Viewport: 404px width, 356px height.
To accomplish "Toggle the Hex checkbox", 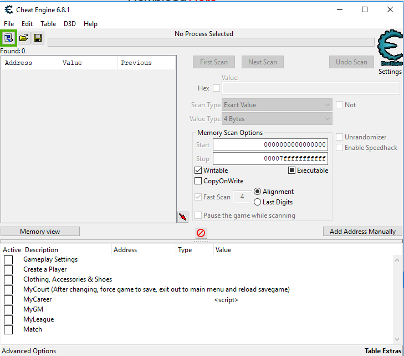I will click(217, 88).
